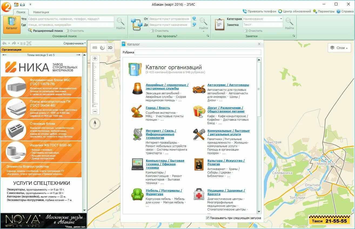Open the 2GIS orange application menu button
The image size is (355, 229).
pos(6,6)
